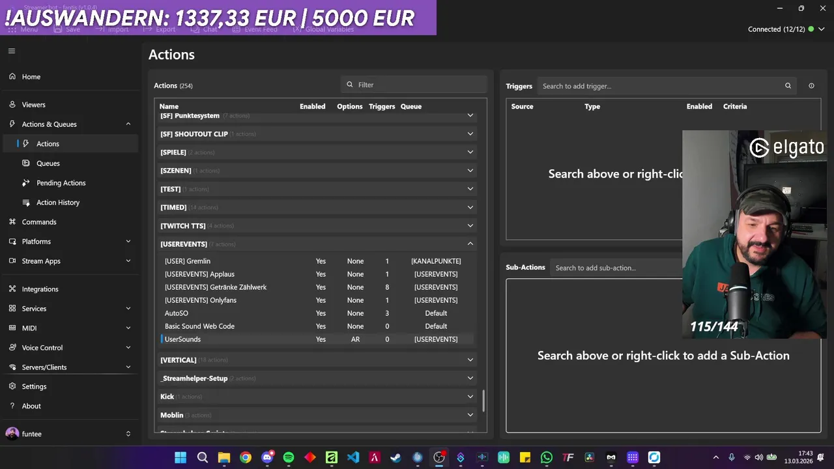The image size is (834, 469).
Task: Click the Action History icon
Action: click(26, 202)
